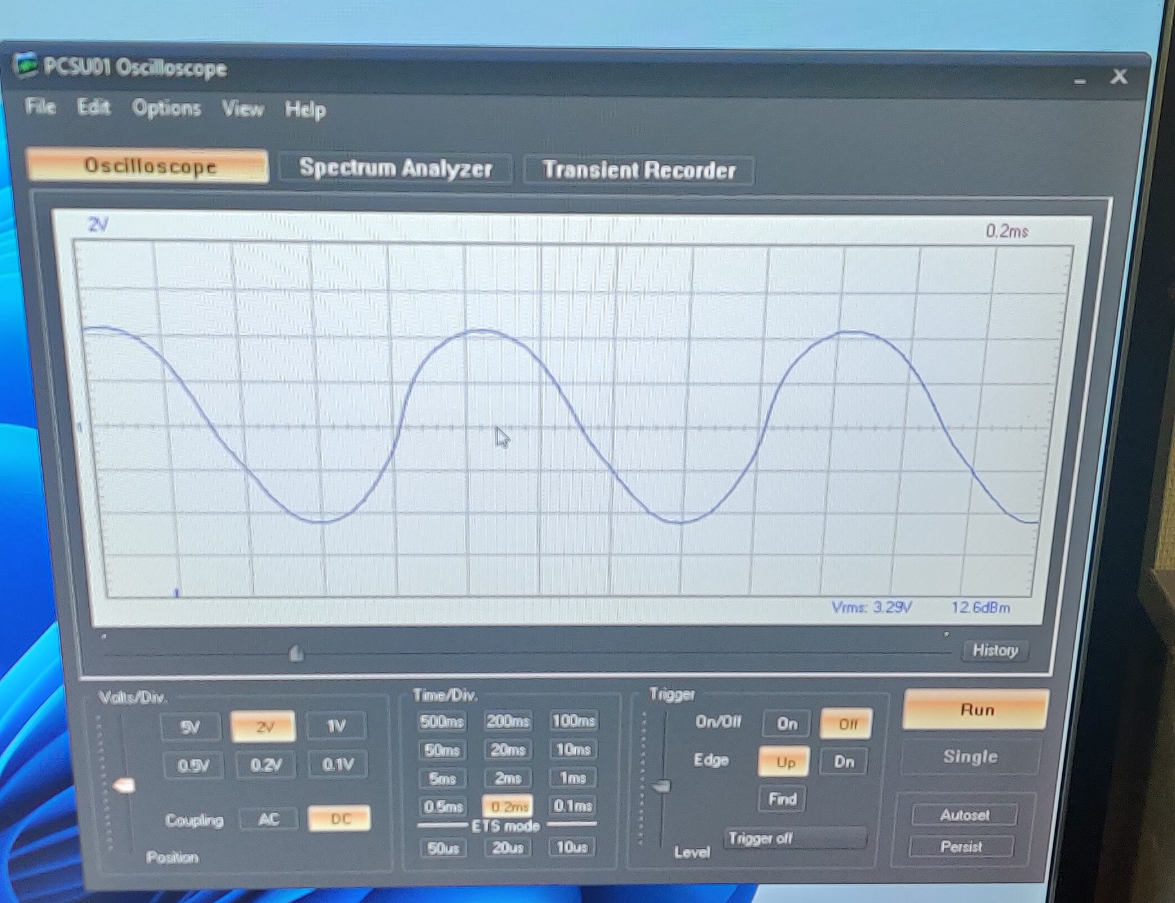Set Volts/Div to 2V
The image size is (1175, 903).
[x=263, y=727]
